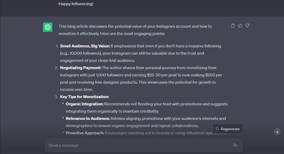The height and width of the screenshot is (154, 284).
Task: Click the Happy Influencing! text at the top
Action: (76, 4)
